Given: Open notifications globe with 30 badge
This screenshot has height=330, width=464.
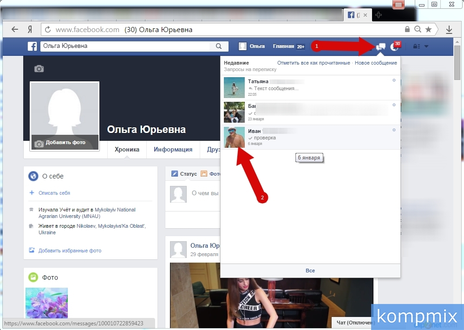Looking at the screenshot, I should [x=395, y=46].
